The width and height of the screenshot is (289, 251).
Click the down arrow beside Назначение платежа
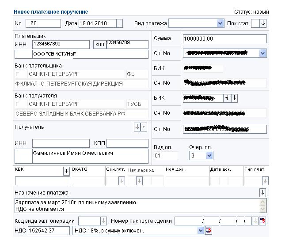(x=263, y=192)
